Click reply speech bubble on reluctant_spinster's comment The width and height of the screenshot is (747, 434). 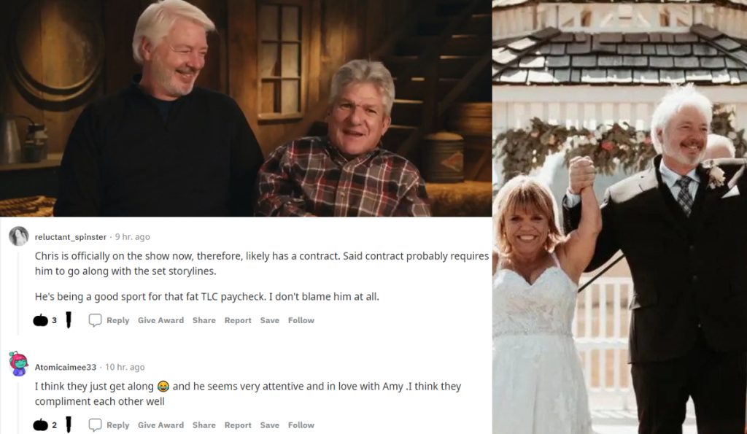point(95,320)
